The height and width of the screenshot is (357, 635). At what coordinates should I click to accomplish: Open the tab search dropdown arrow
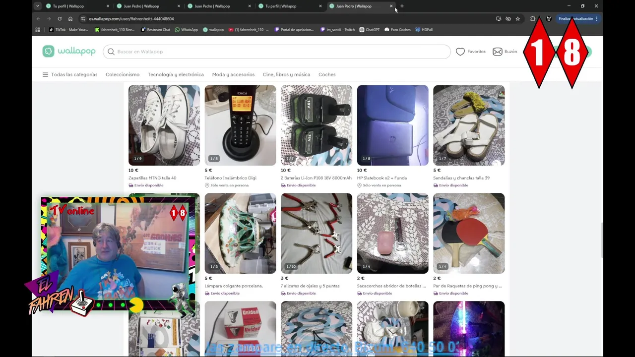(37, 6)
